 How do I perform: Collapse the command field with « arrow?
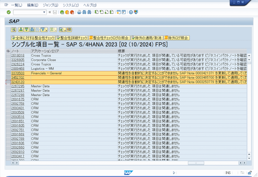point(50,12)
